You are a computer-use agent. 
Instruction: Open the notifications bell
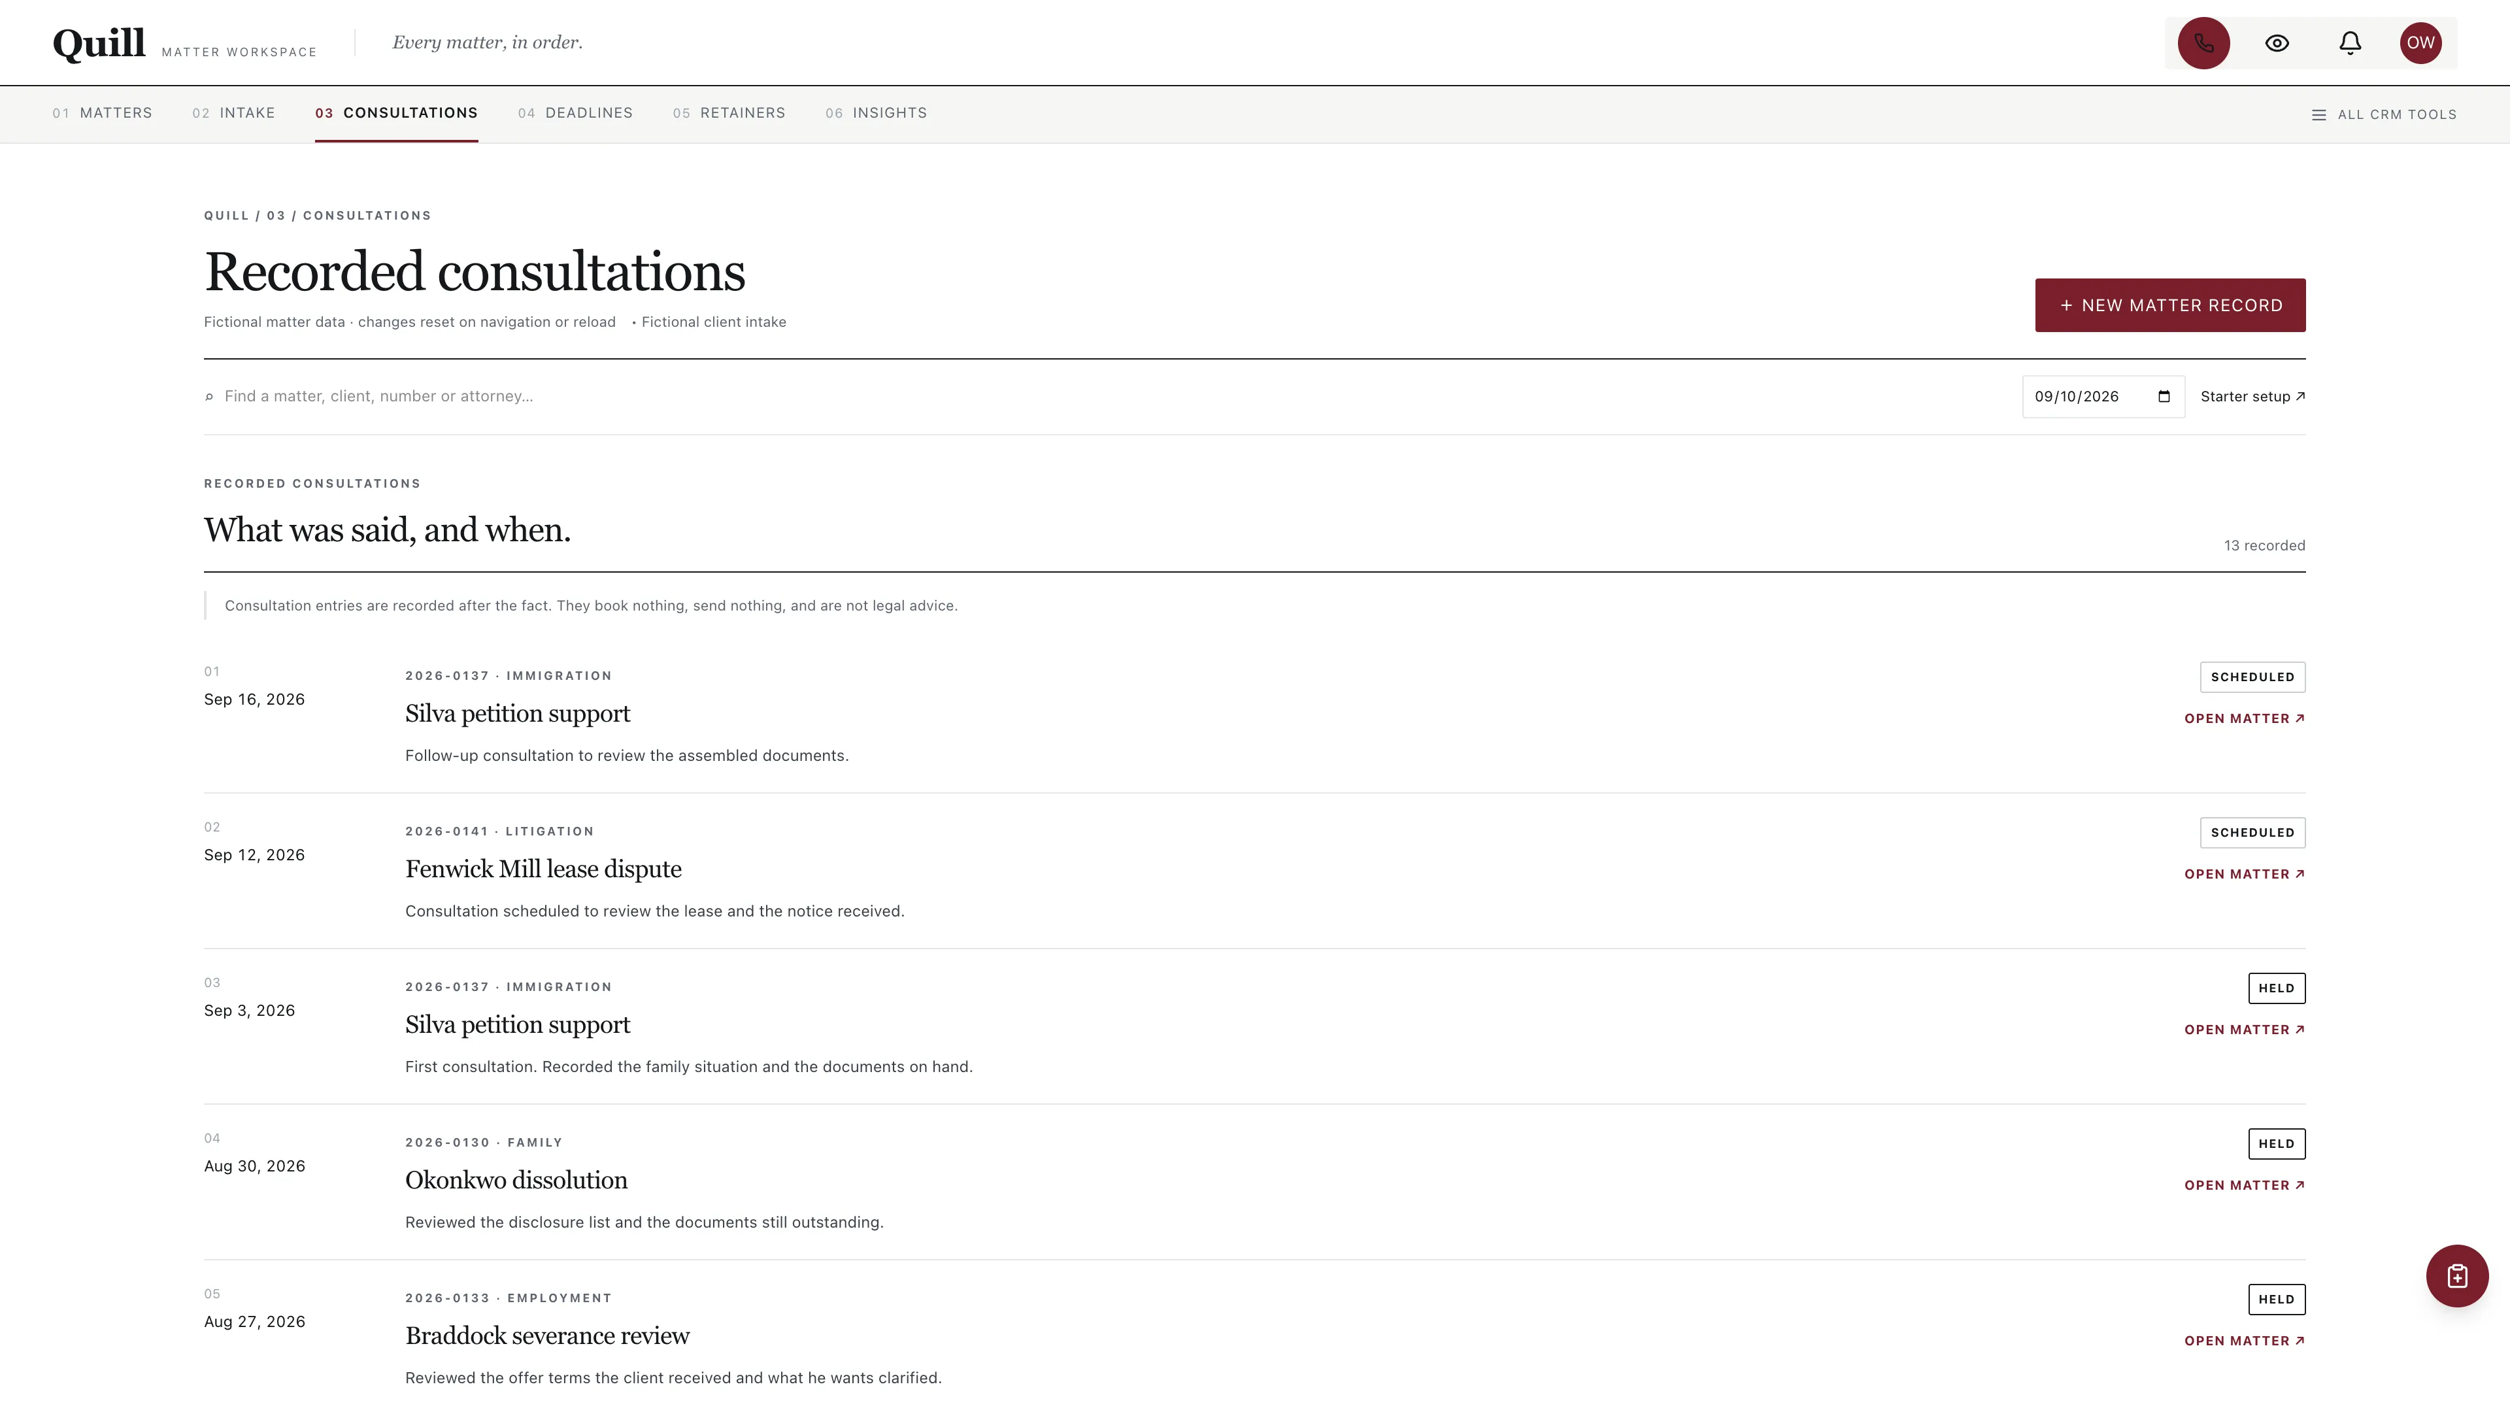(2351, 43)
